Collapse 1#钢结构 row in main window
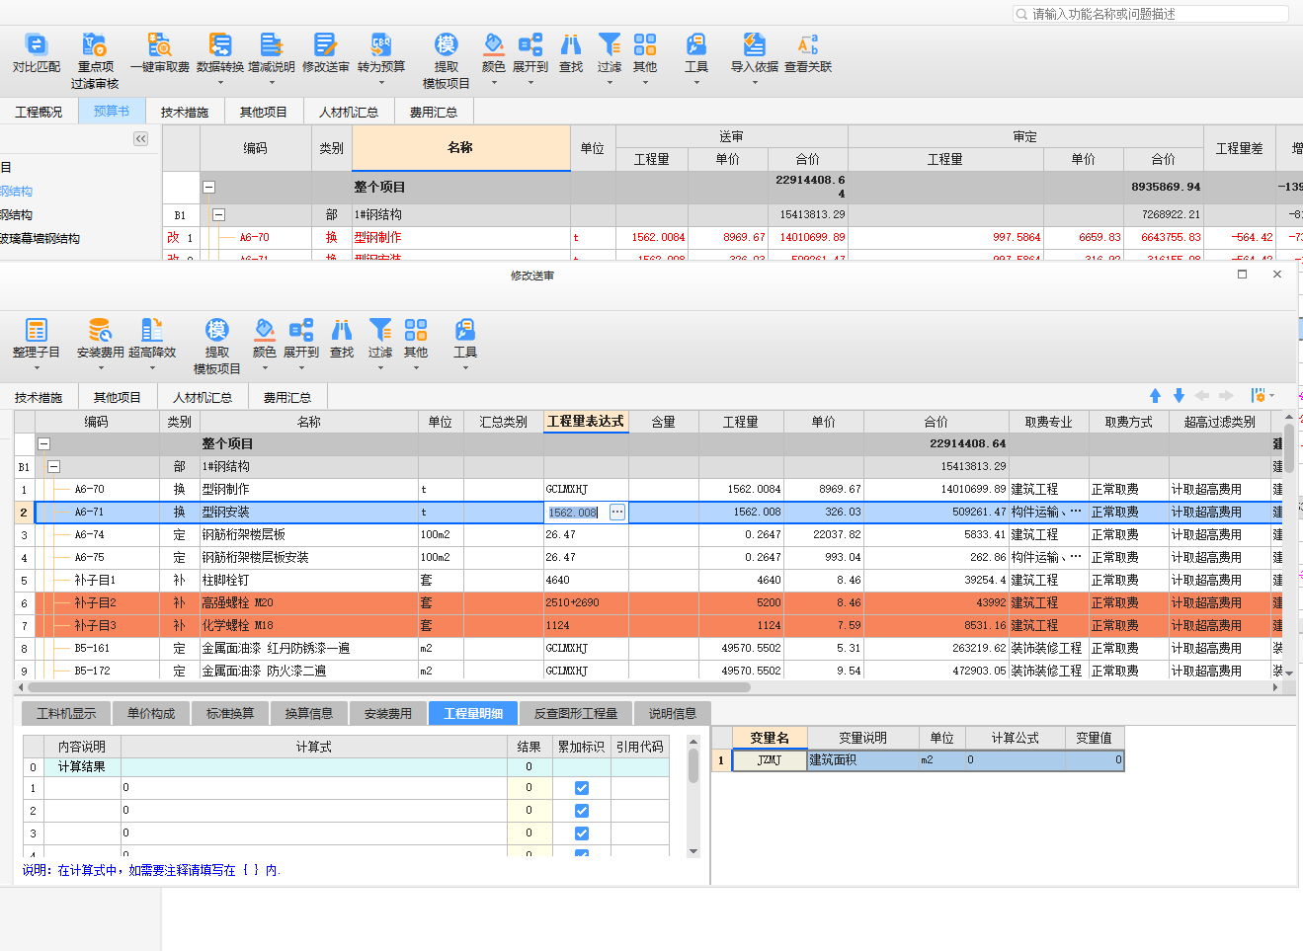The height and width of the screenshot is (951, 1303). point(219,214)
